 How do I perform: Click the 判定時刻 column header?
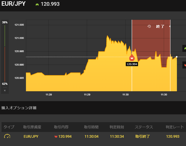(117, 127)
